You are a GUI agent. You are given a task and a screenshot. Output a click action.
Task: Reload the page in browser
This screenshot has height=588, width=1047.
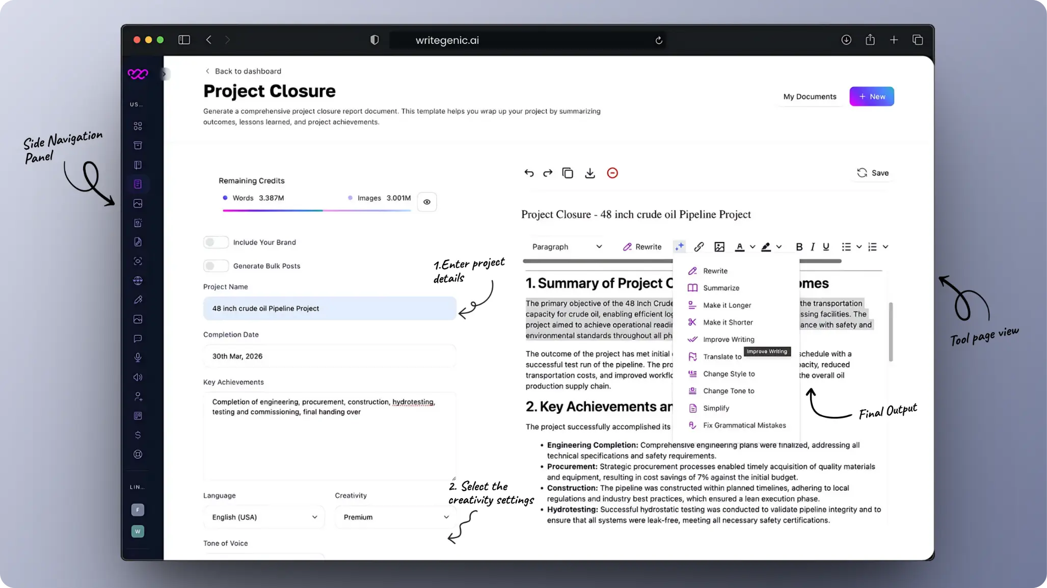tap(659, 40)
